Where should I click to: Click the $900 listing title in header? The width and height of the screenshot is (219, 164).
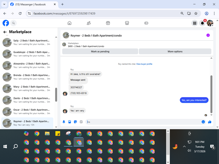(86, 46)
